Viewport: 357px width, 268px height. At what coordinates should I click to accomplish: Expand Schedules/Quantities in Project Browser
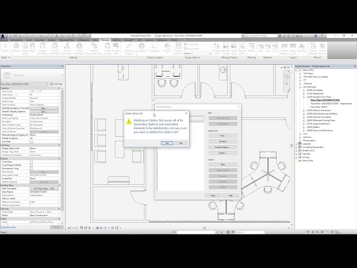click(x=296, y=147)
